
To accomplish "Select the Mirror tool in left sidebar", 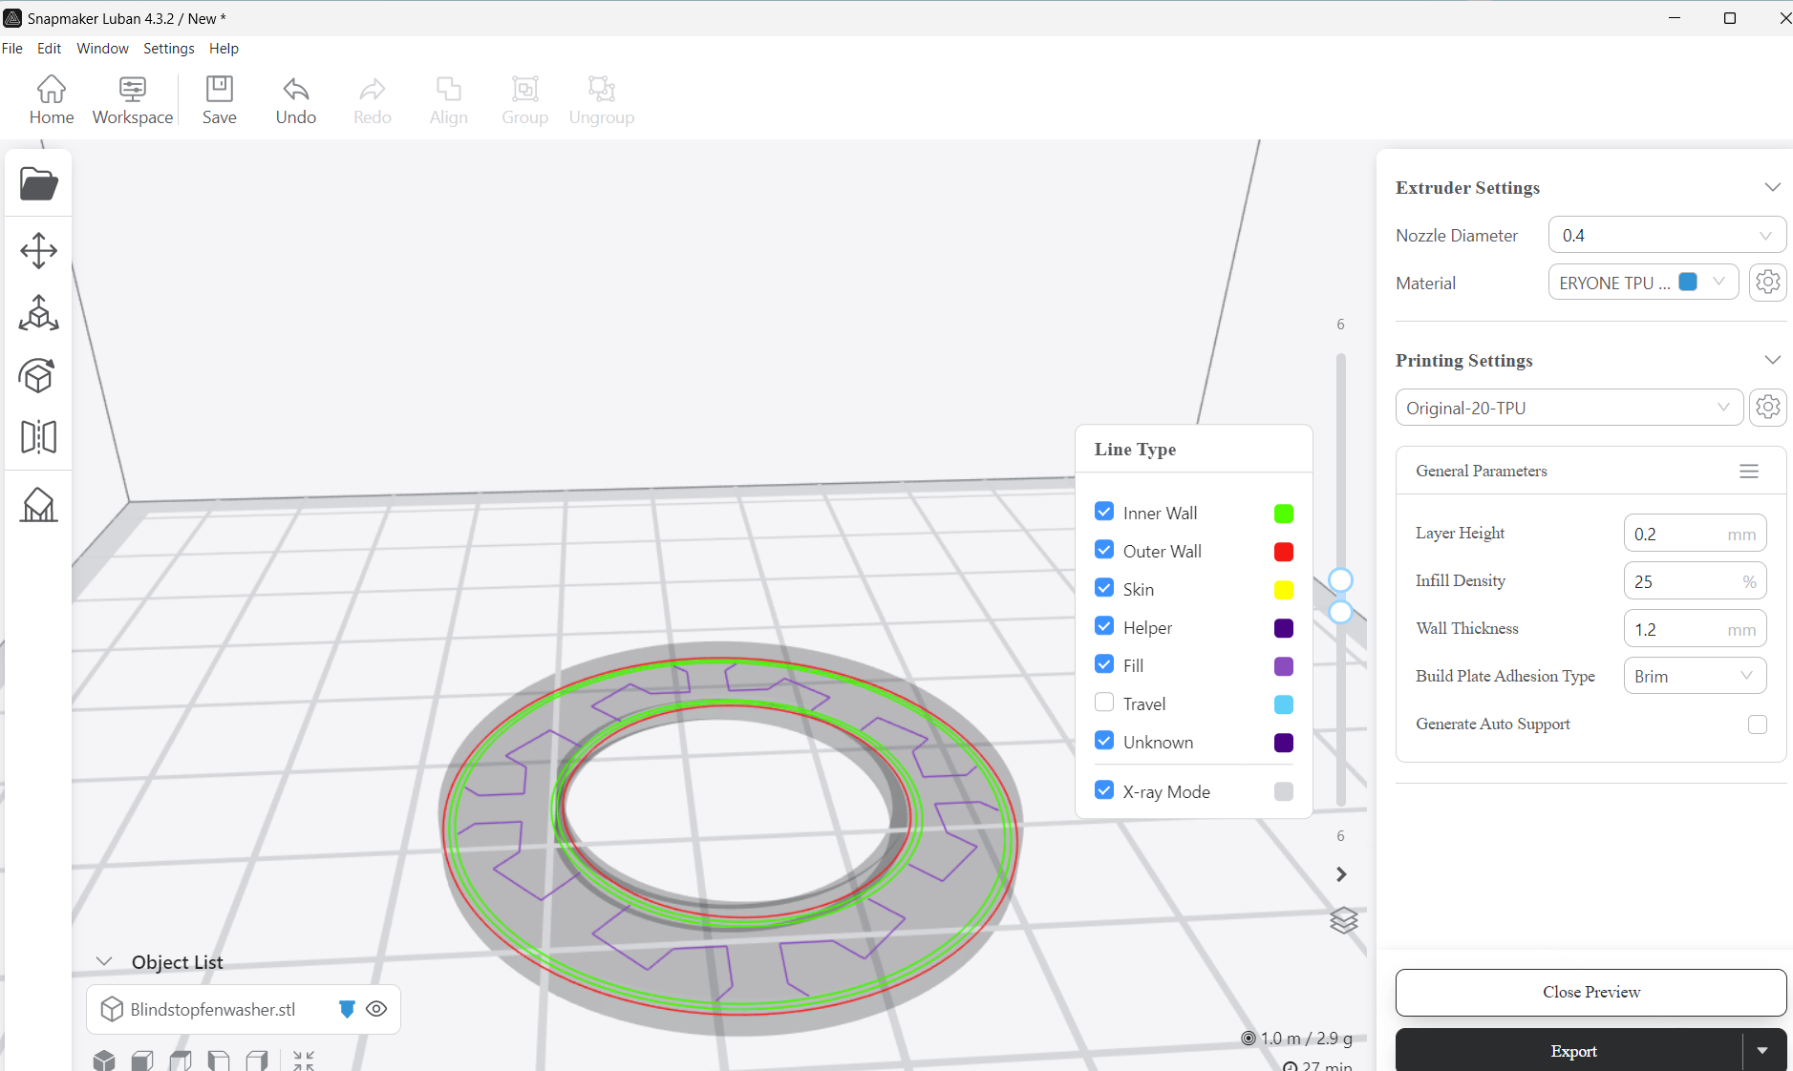I will point(38,437).
